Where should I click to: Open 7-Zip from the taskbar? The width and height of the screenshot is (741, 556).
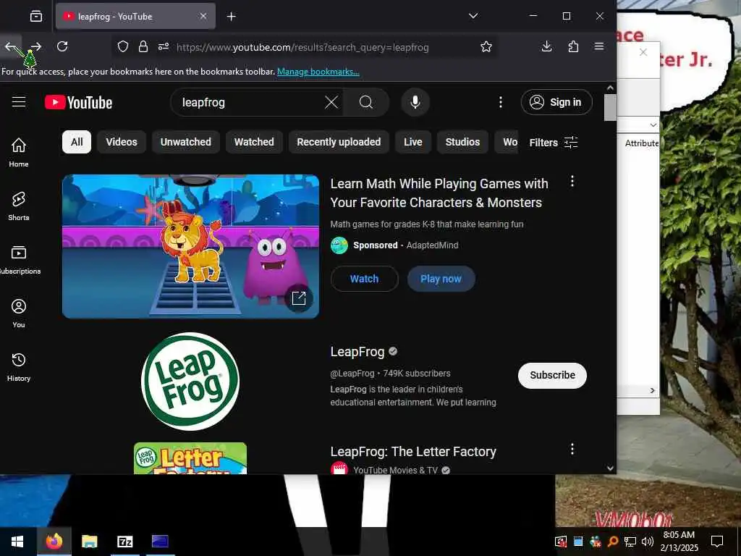coord(124,542)
